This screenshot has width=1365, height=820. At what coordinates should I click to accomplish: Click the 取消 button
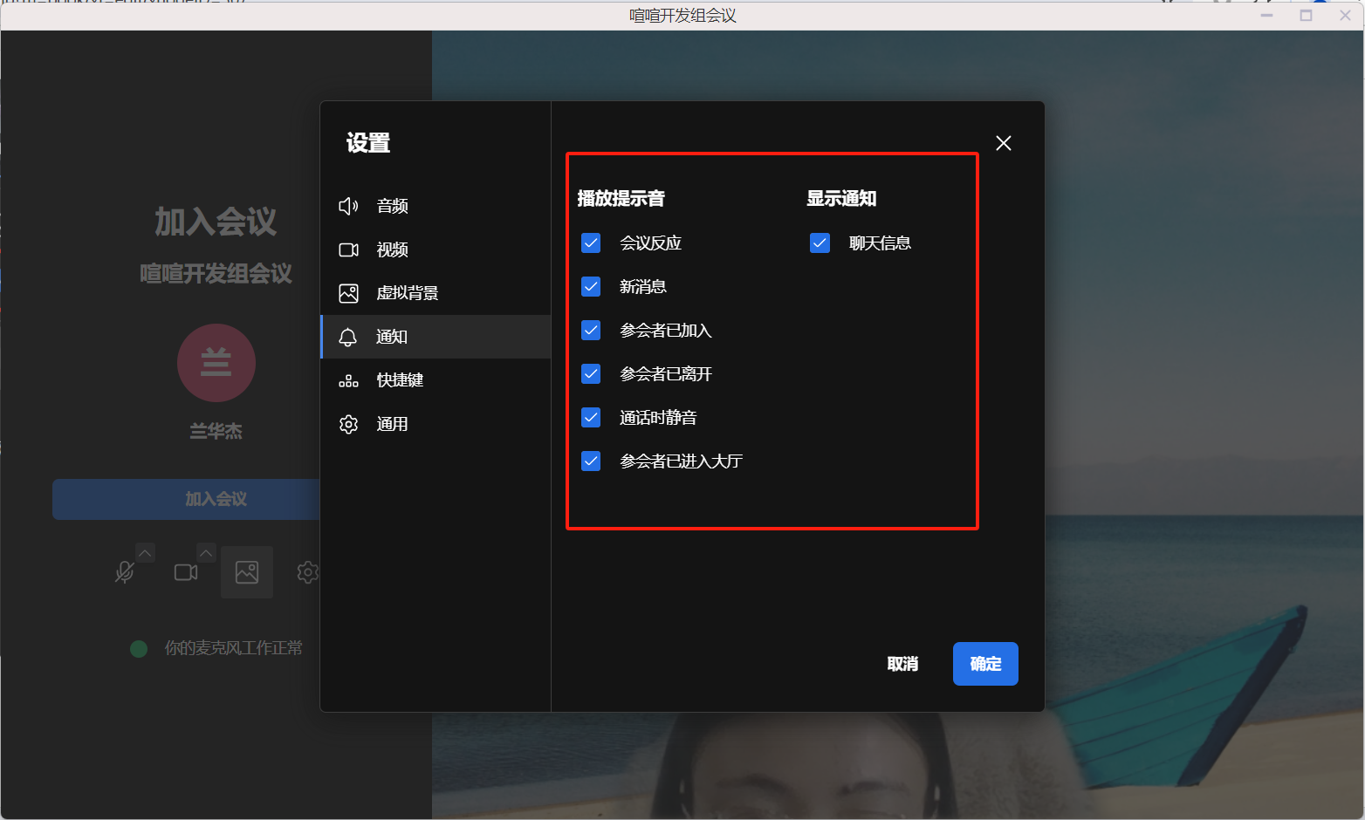click(902, 664)
